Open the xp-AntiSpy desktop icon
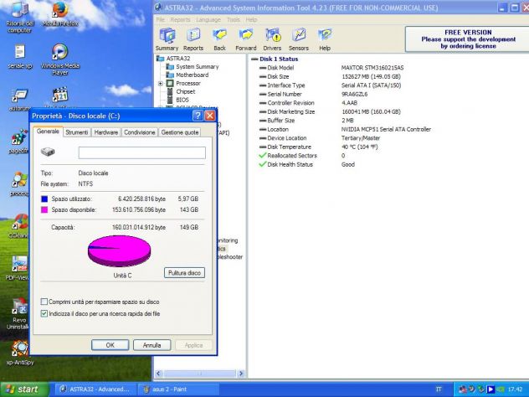 point(20,353)
